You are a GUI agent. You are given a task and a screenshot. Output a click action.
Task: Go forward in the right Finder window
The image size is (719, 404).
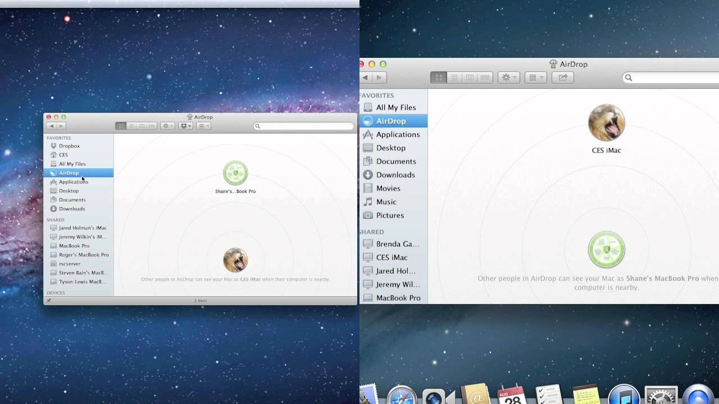coord(380,77)
